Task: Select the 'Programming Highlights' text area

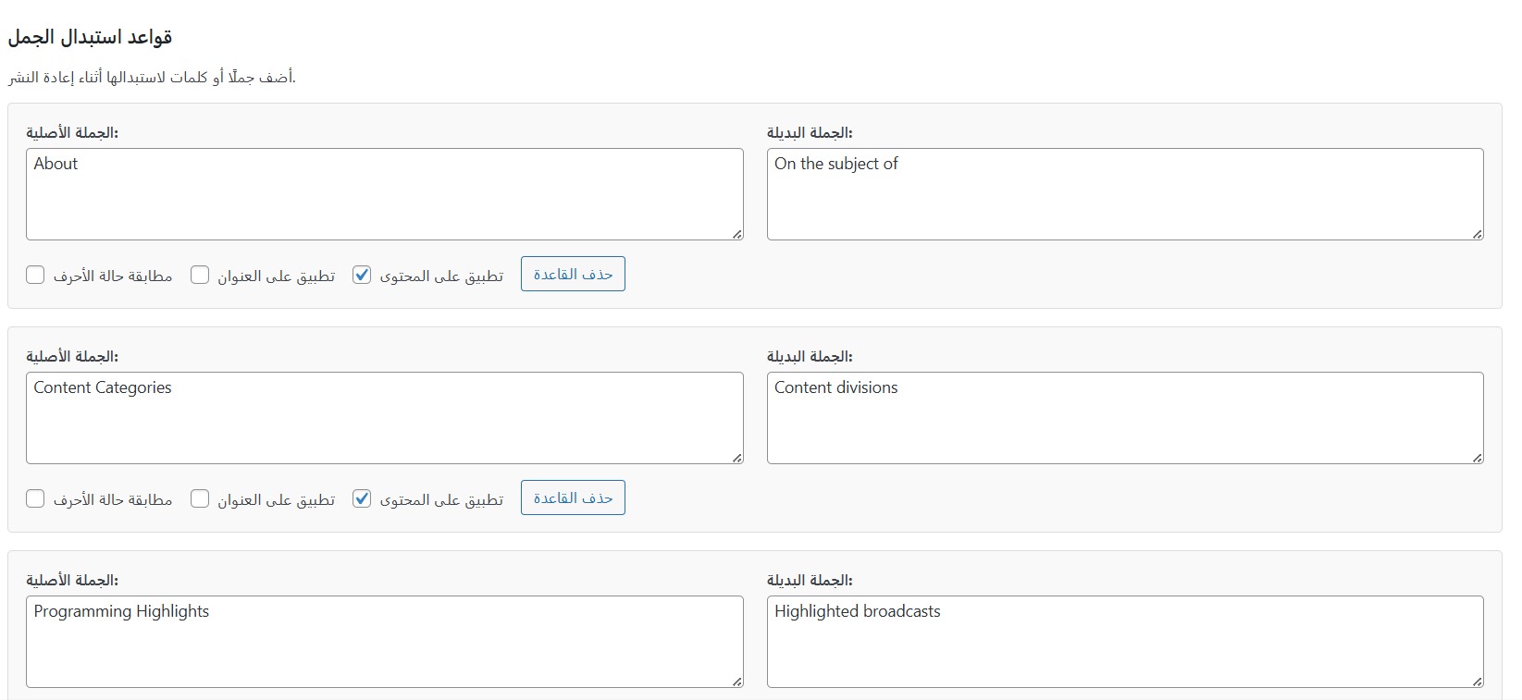Action: click(x=384, y=642)
